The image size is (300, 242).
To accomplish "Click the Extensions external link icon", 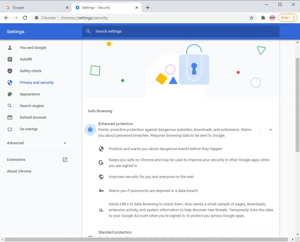I will 65,160.
